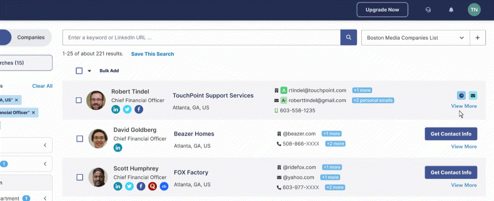The width and height of the screenshot is (494, 201).
Task: Click the plus button to add a list
Action: tap(478, 37)
